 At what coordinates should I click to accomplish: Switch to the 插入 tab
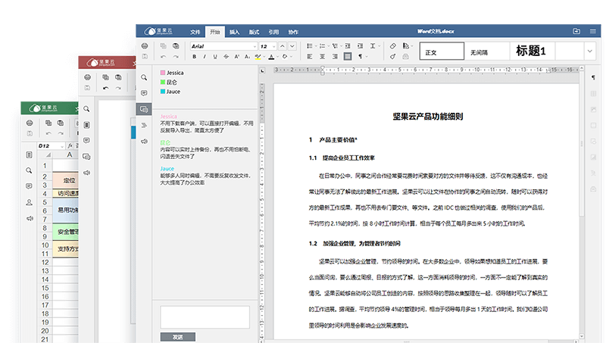(235, 32)
